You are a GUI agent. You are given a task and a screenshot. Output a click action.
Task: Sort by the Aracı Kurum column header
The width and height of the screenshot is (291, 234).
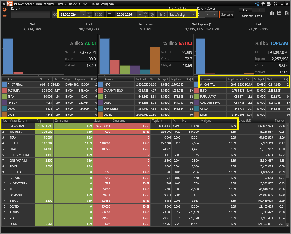click(22, 120)
